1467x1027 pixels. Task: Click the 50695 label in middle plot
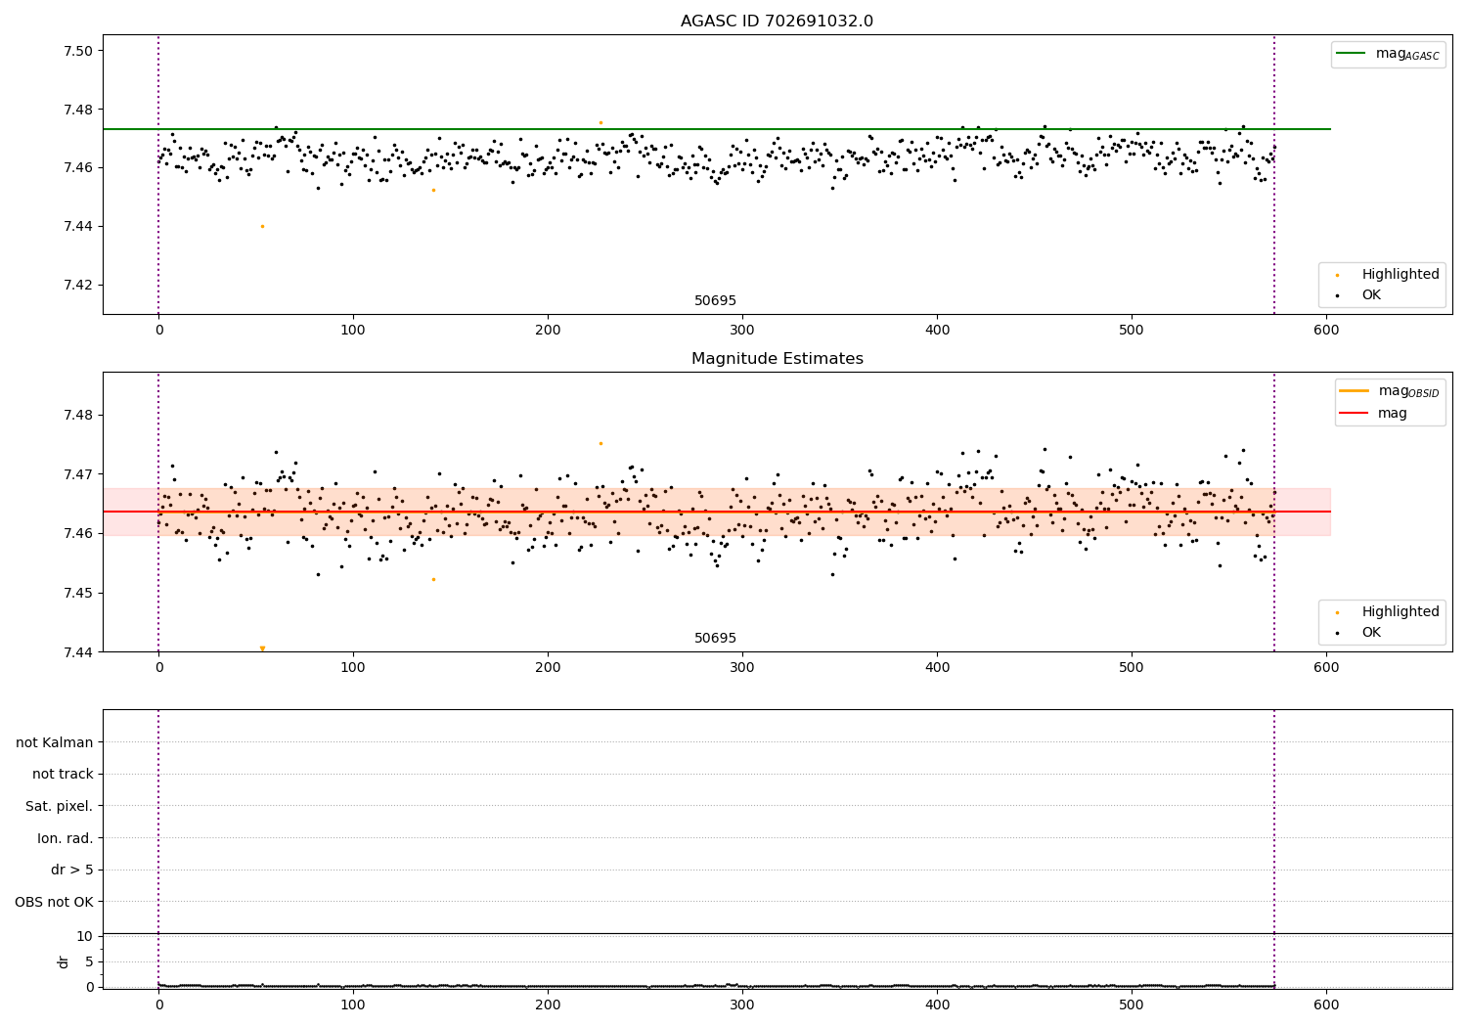[715, 639]
